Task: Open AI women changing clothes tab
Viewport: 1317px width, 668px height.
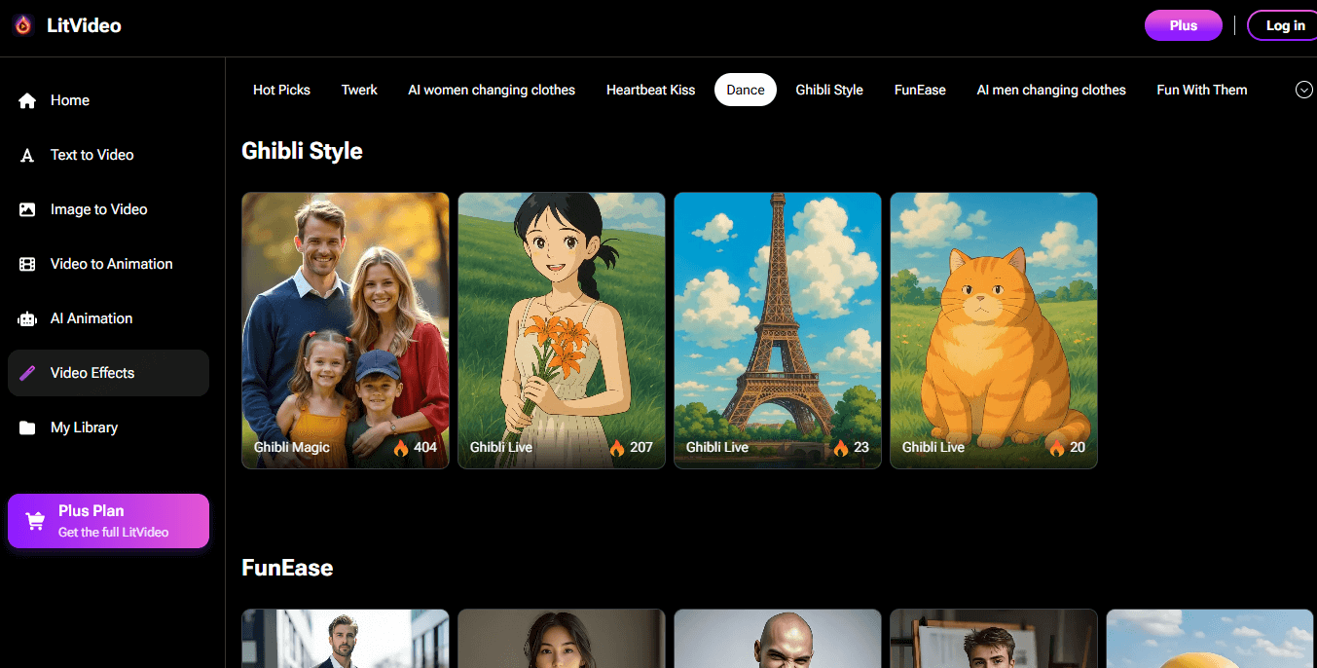Action: [x=492, y=90]
